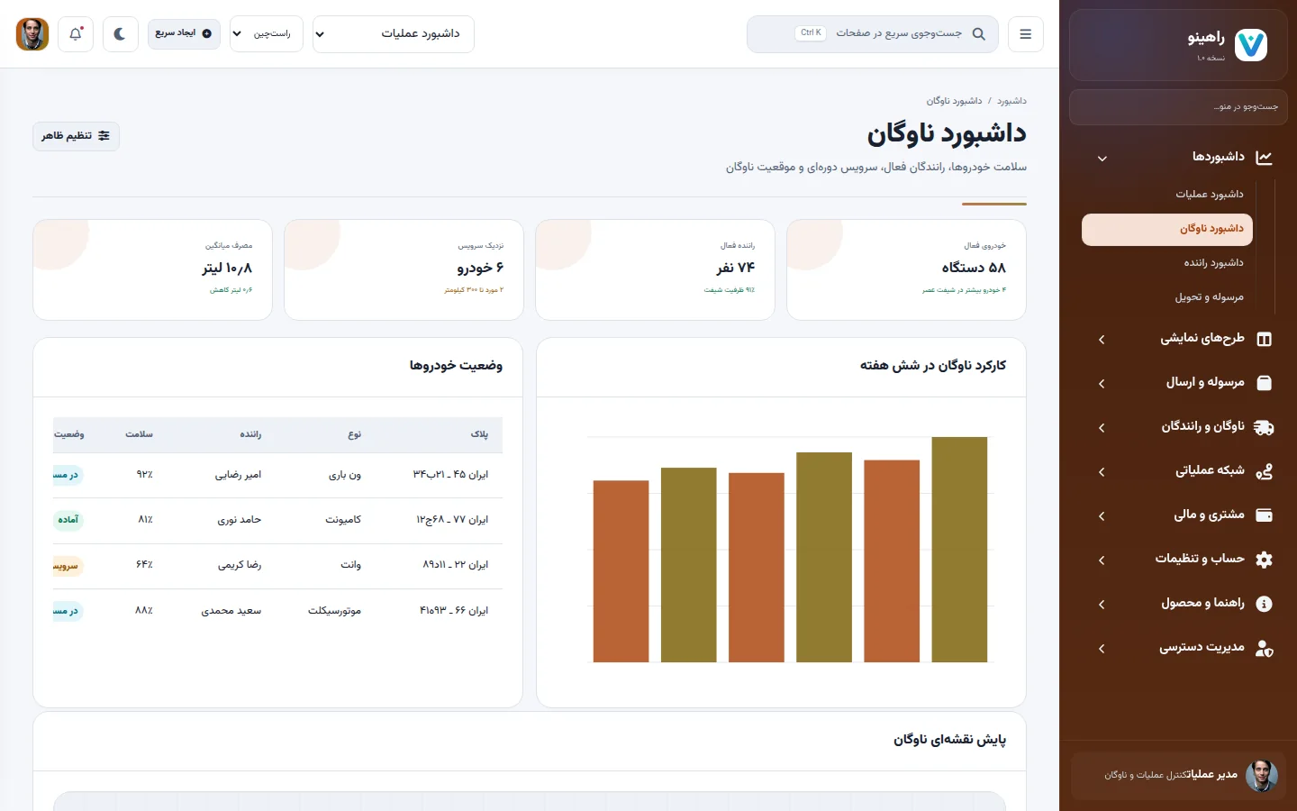The width and height of the screenshot is (1297, 811).
Task: Open notifications via the bell icon
Action: point(76,34)
